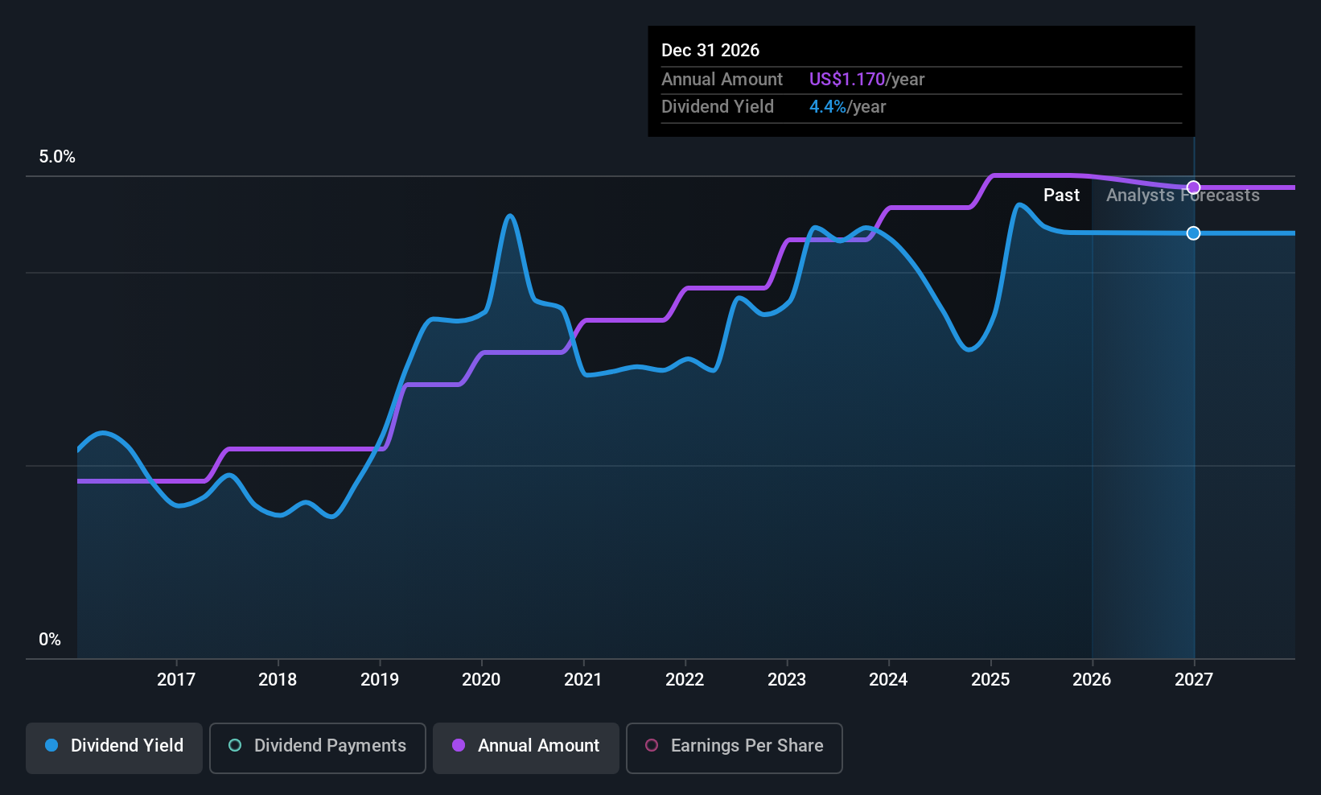Viewport: 1321px width, 795px height.
Task: Click the 2018 x-axis label
Action: 278,680
